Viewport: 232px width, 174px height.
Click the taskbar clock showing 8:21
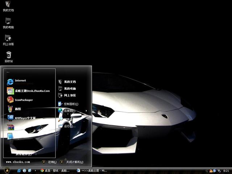pos(226,170)
